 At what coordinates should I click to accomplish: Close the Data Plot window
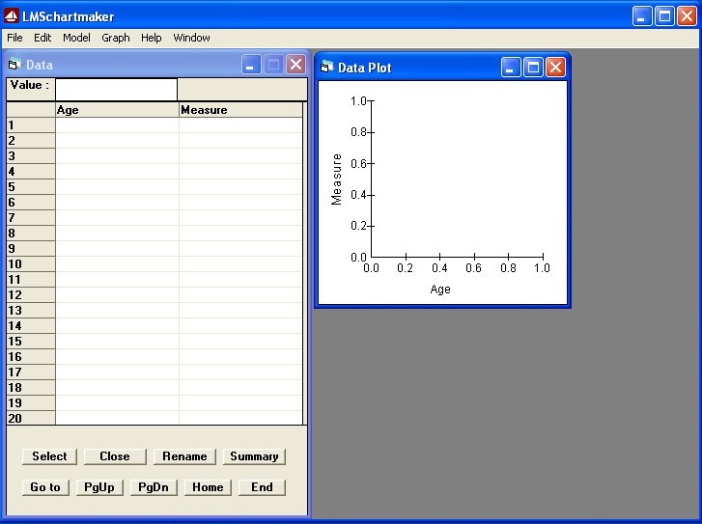(x=555, y=68)
